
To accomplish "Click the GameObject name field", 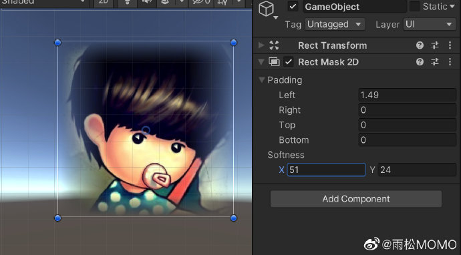I will tap(355, 7).
